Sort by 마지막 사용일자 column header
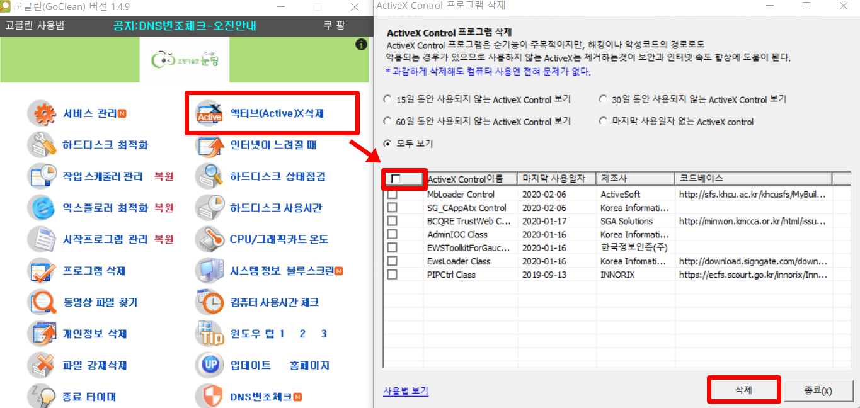 (557, 179)
